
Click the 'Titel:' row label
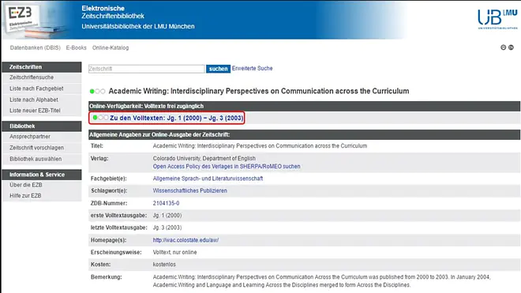97,146
